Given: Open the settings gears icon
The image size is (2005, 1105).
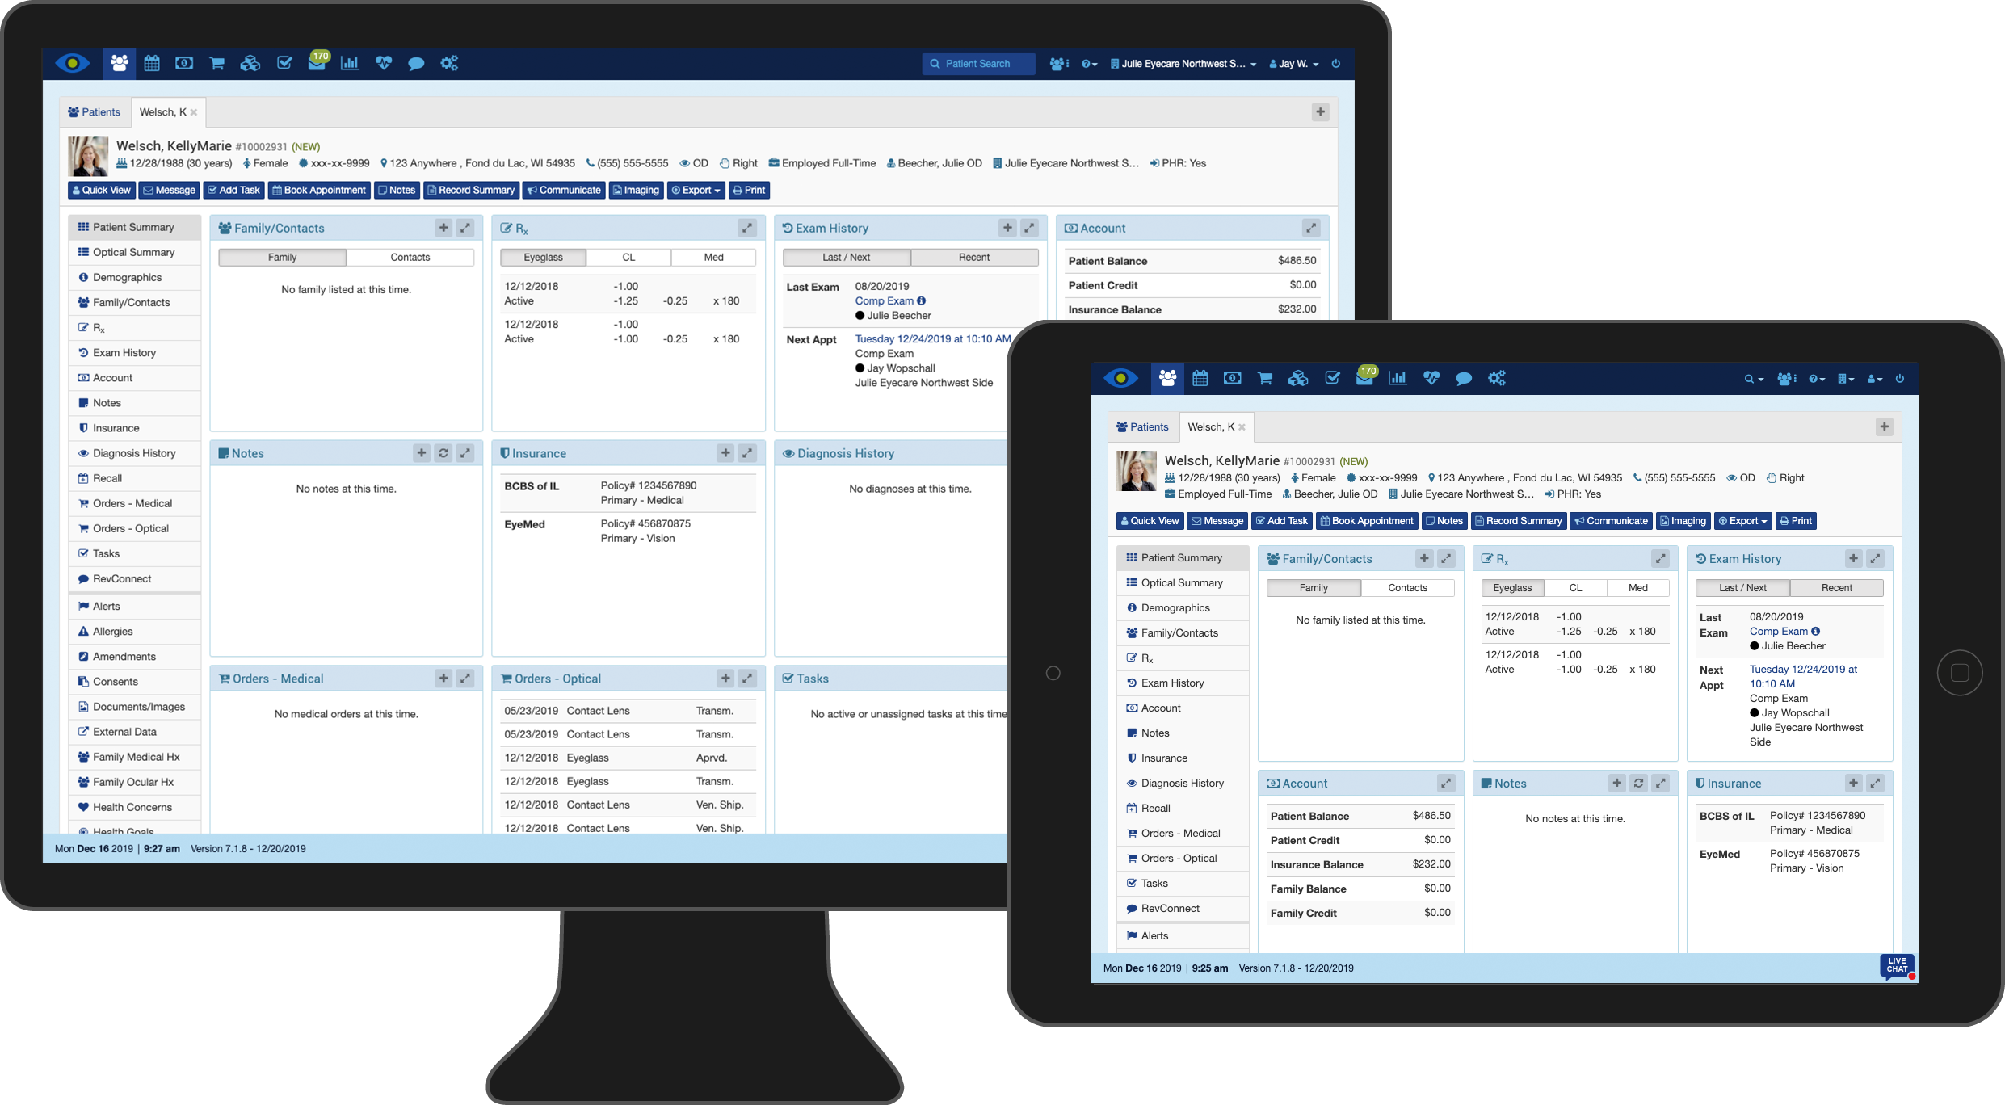Looking at the screenshot, I should coord(449,63).
